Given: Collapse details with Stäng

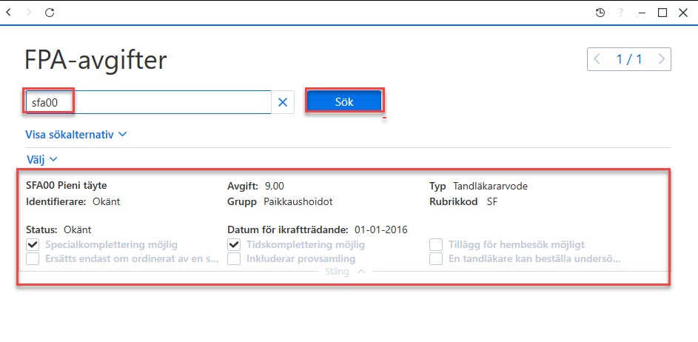Looking at the screenshot, I should [x=345, y=271].
